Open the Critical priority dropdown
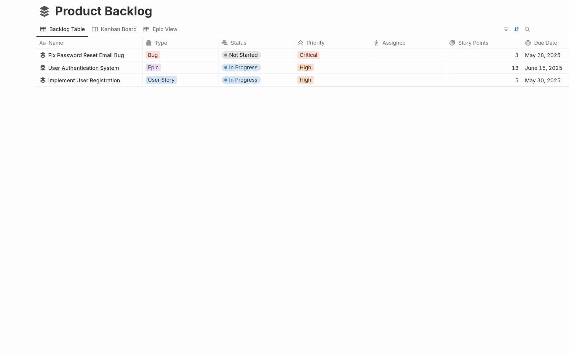Screen dimensions: 569x355 308,55
